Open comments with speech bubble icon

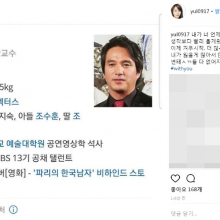191,179
